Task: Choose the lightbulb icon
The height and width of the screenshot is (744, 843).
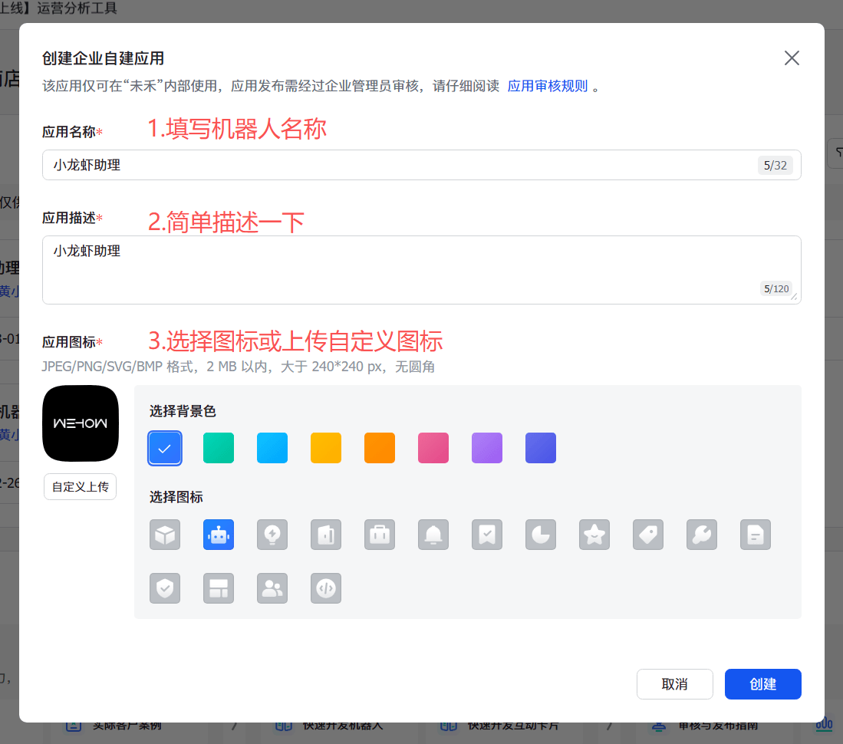Action: tap(272, 535)
